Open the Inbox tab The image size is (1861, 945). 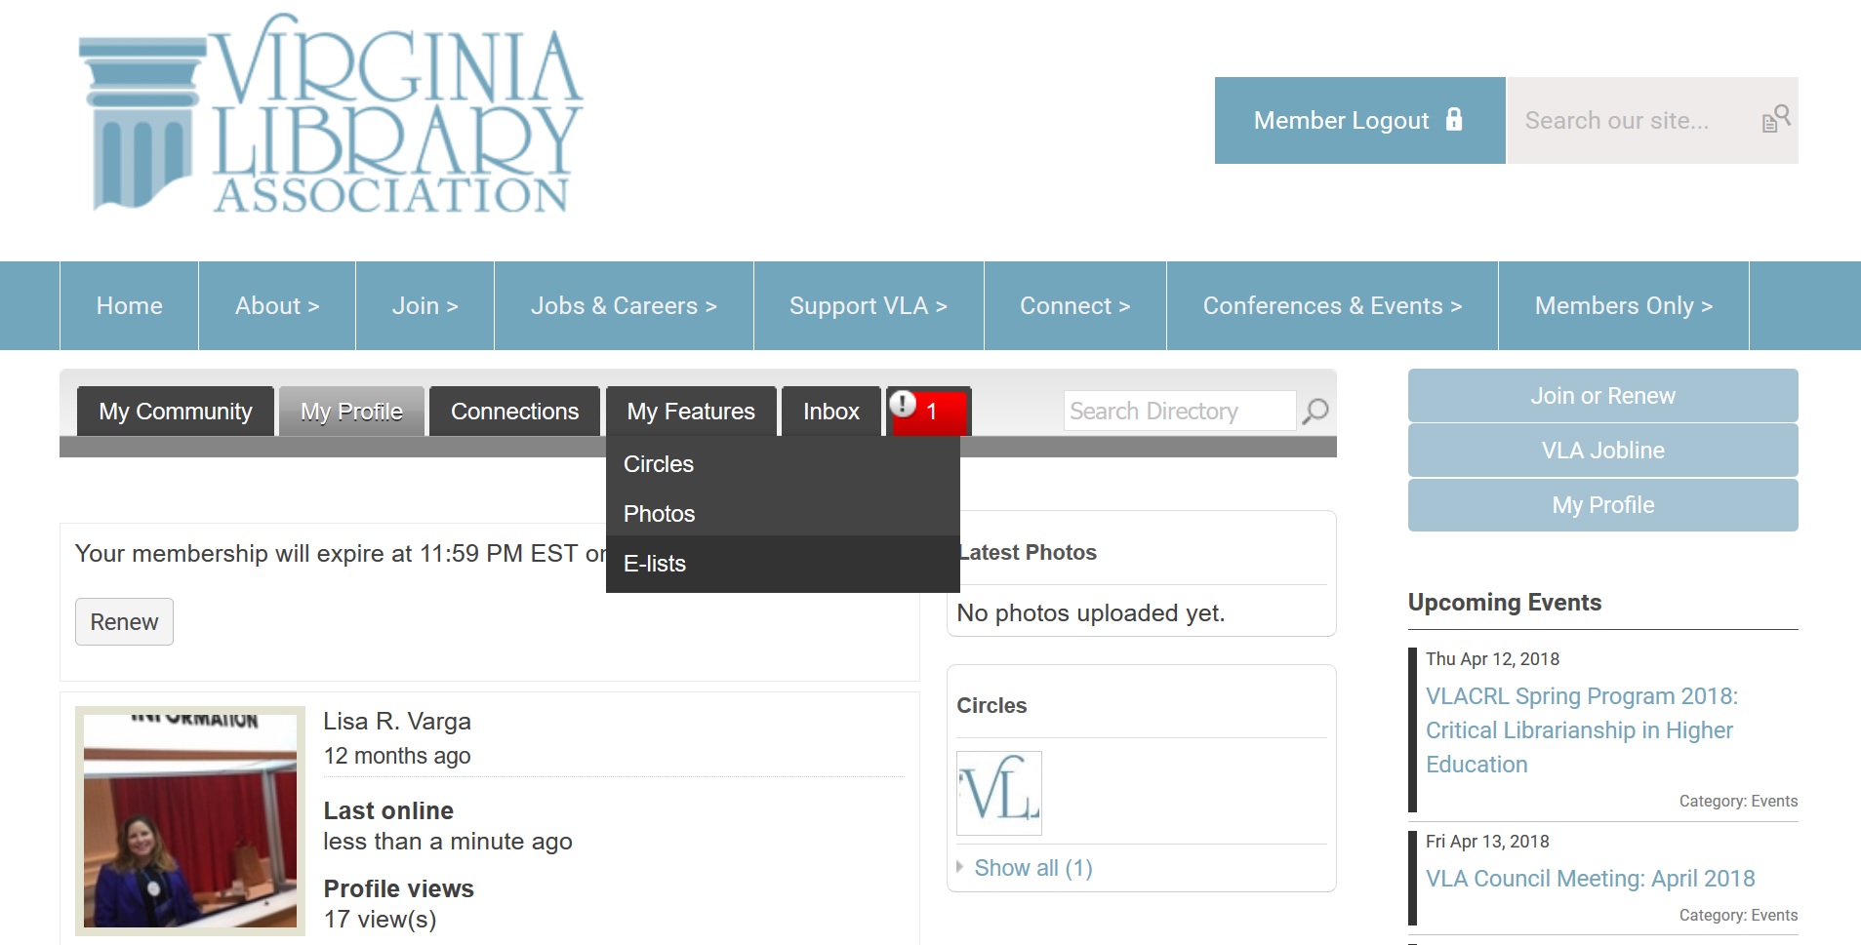click(831, 411)
